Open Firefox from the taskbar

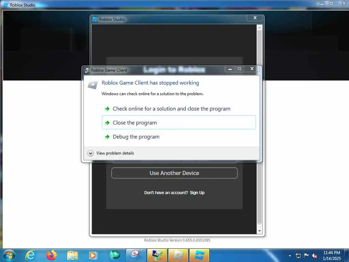[51, 255]
